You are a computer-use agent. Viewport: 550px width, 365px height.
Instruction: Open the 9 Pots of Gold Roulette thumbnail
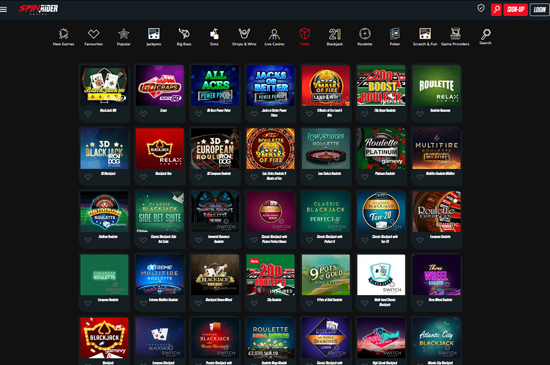coord(326,274)
